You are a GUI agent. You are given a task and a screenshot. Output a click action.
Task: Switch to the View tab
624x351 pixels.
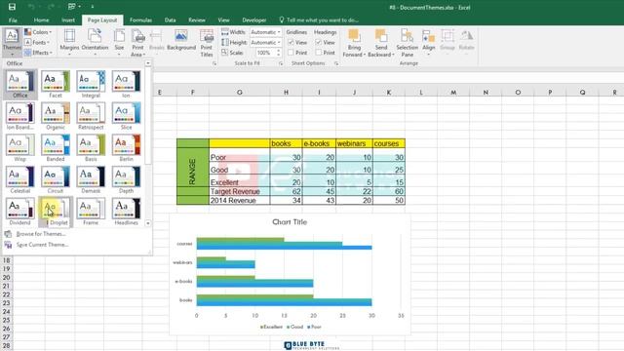(x=223, y=19)
